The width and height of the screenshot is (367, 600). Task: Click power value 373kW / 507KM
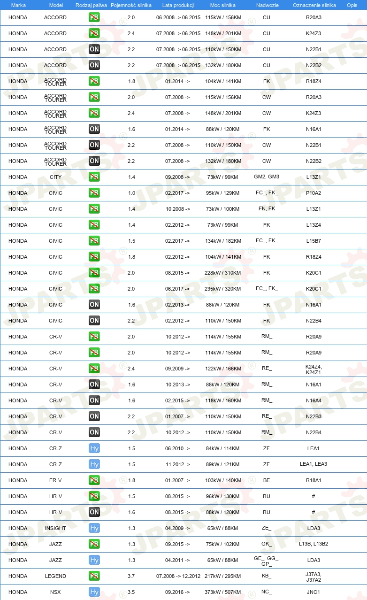[223, 592]
